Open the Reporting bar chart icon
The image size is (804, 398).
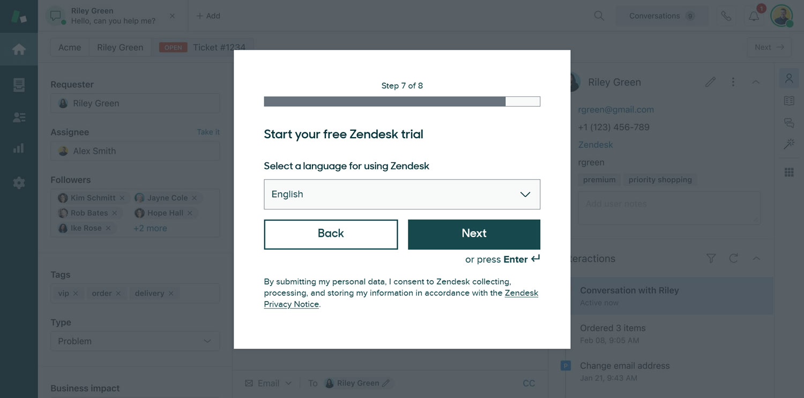tap(19, 148)
